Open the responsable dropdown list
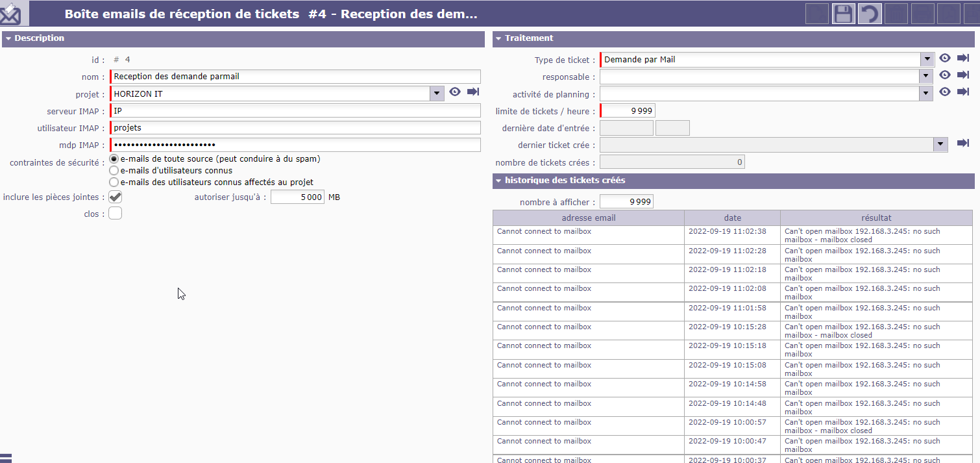This screenshot has width=980, height=463. [x=927, y=77]
